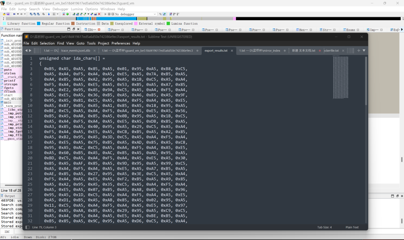Close the export_results.txt tab
Screen dimensions: 404x240
click(232, 51)
